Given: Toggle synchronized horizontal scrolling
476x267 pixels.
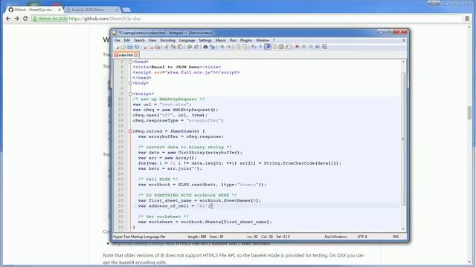Looking at the screenshot, I should pos(245,47).
